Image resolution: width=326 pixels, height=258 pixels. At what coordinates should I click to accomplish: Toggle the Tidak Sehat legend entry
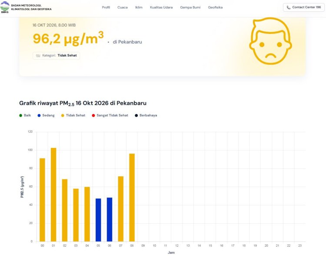tap(73, 115)
